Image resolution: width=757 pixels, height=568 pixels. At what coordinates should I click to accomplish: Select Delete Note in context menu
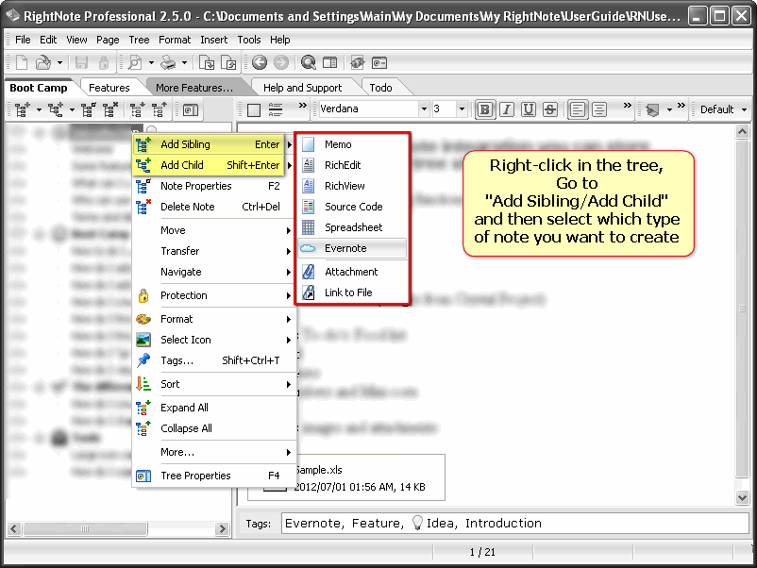point(214,207)
